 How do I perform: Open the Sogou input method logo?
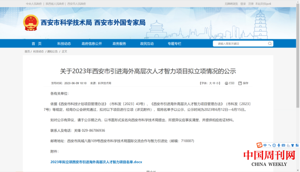[259, 145]
